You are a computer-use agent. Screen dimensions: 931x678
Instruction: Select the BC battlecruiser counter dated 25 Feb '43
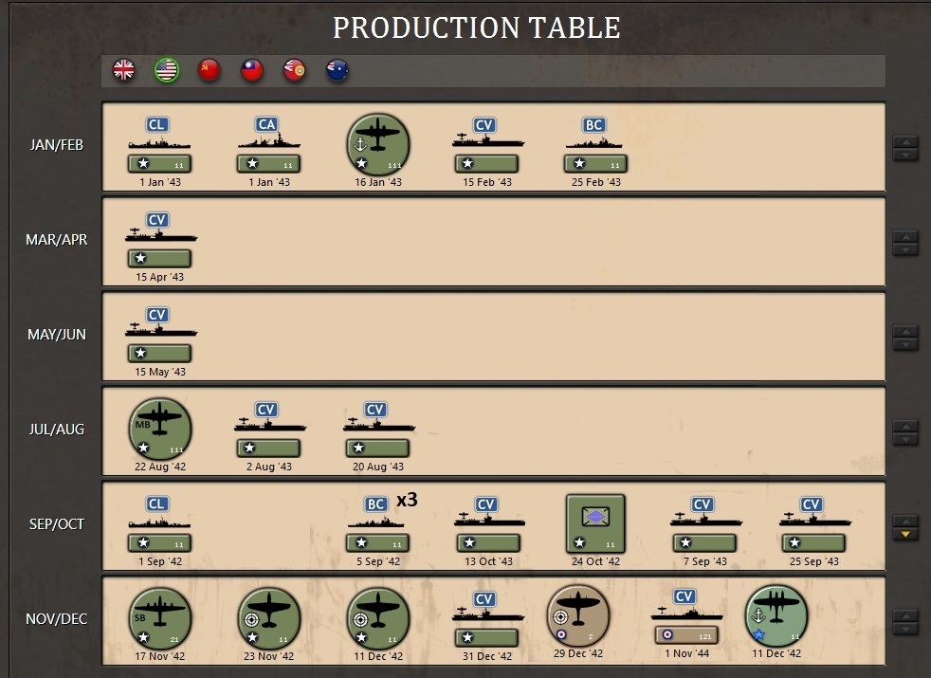pyautogui.click(x=594, y=142)
